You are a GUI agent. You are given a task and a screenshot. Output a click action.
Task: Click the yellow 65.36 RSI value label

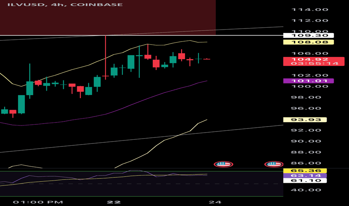click(305, 170)
